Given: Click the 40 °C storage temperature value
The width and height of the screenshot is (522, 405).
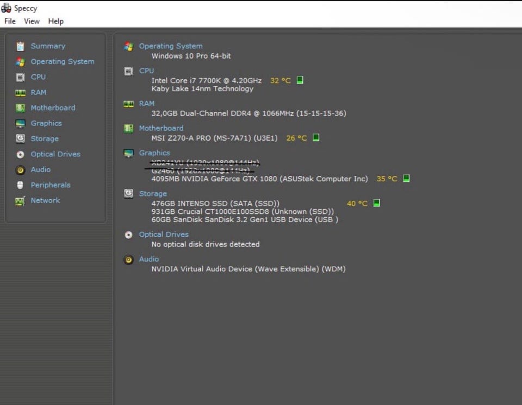Looking at the screenshot, I should click(x=357, y=204).
